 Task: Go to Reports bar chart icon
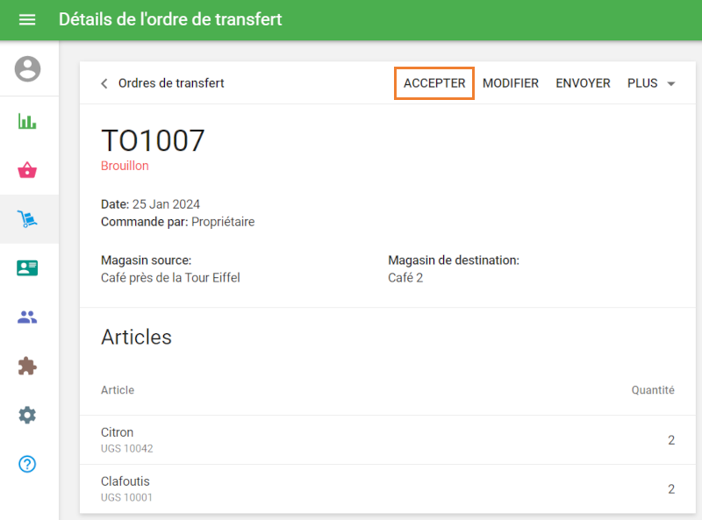[x=28, y=121]
